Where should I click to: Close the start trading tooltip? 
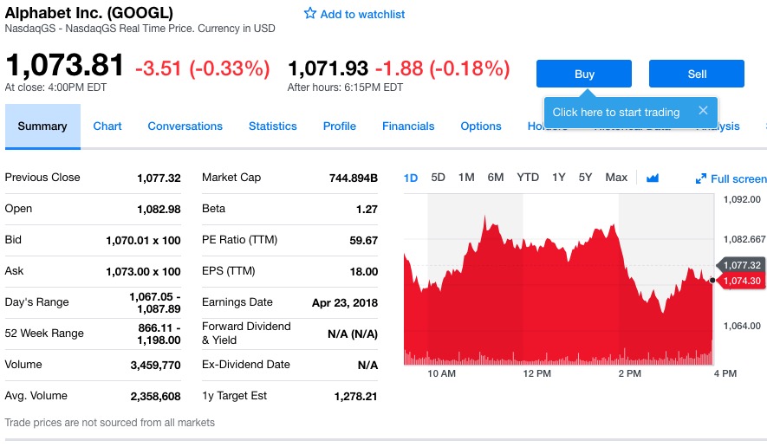703,111
